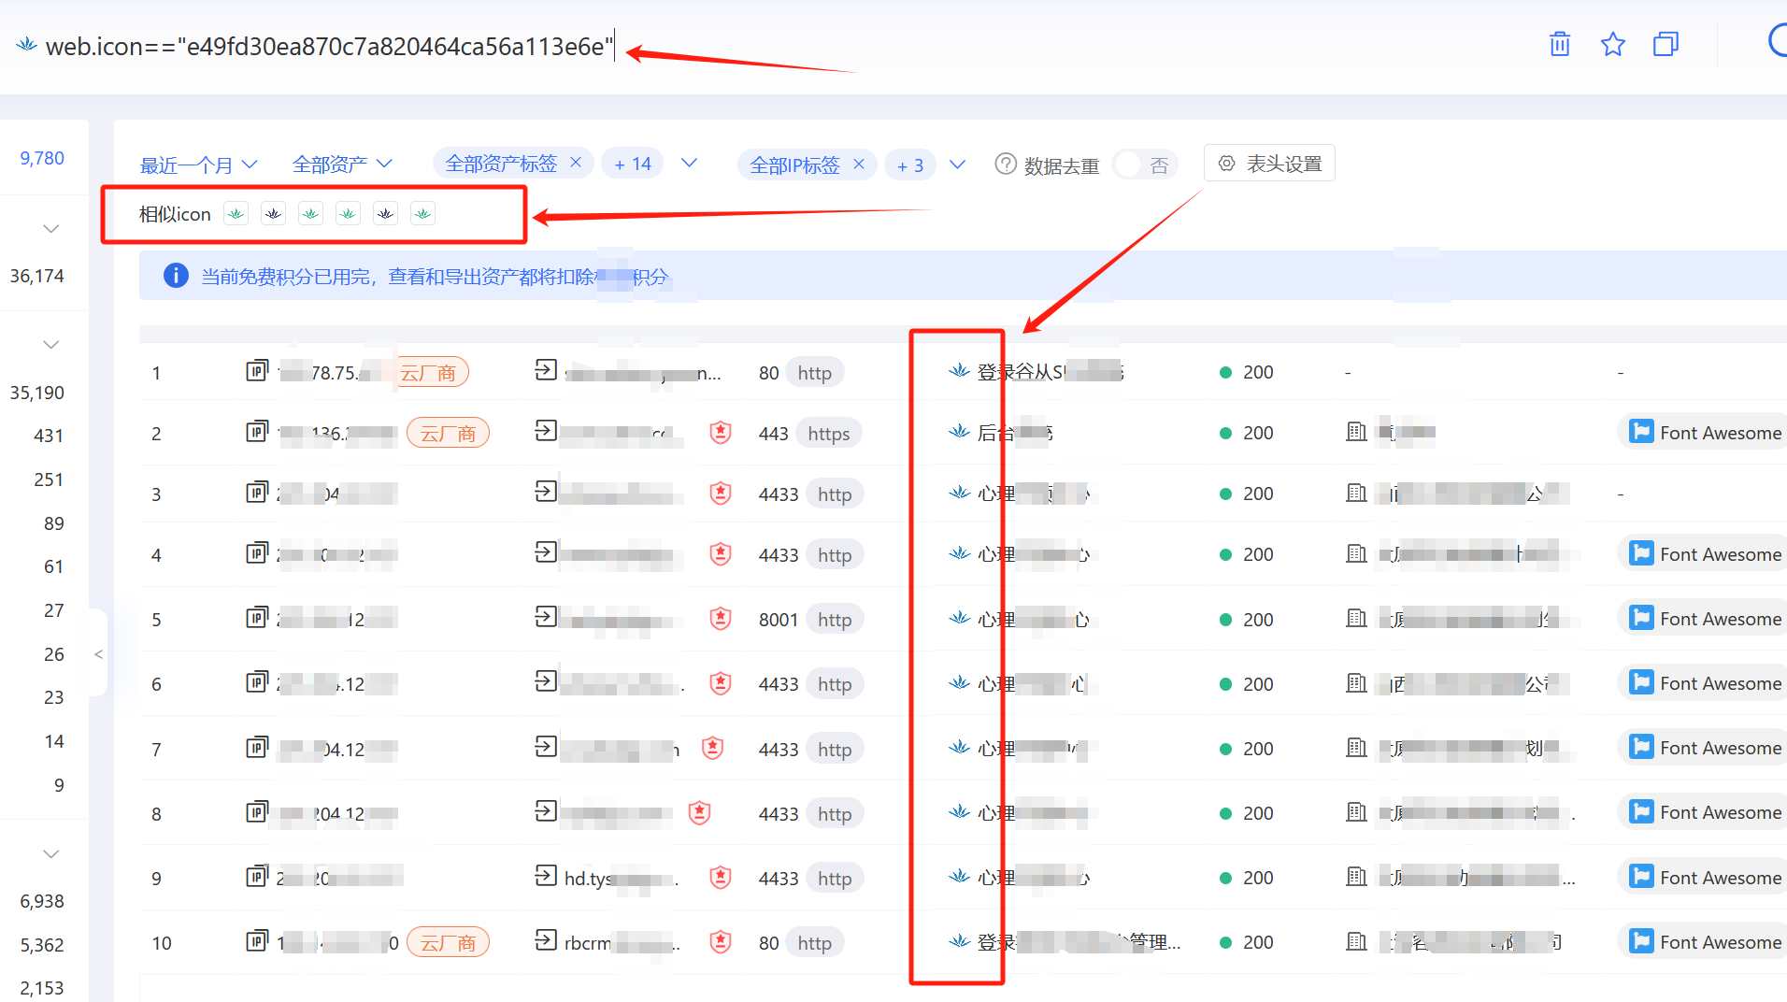Screen dimensions: 1787x1002
Task: Click the IP icon in row 4
Action: tap(257, 552)
